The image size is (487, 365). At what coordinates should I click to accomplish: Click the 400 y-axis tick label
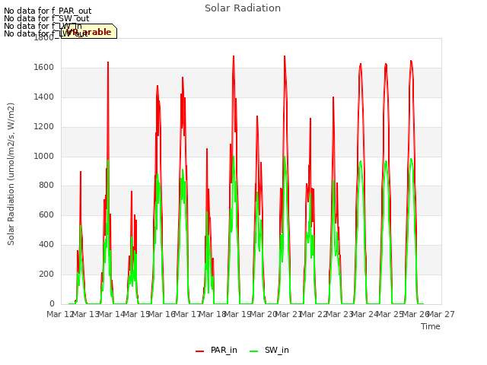click(x=46, y=245)
